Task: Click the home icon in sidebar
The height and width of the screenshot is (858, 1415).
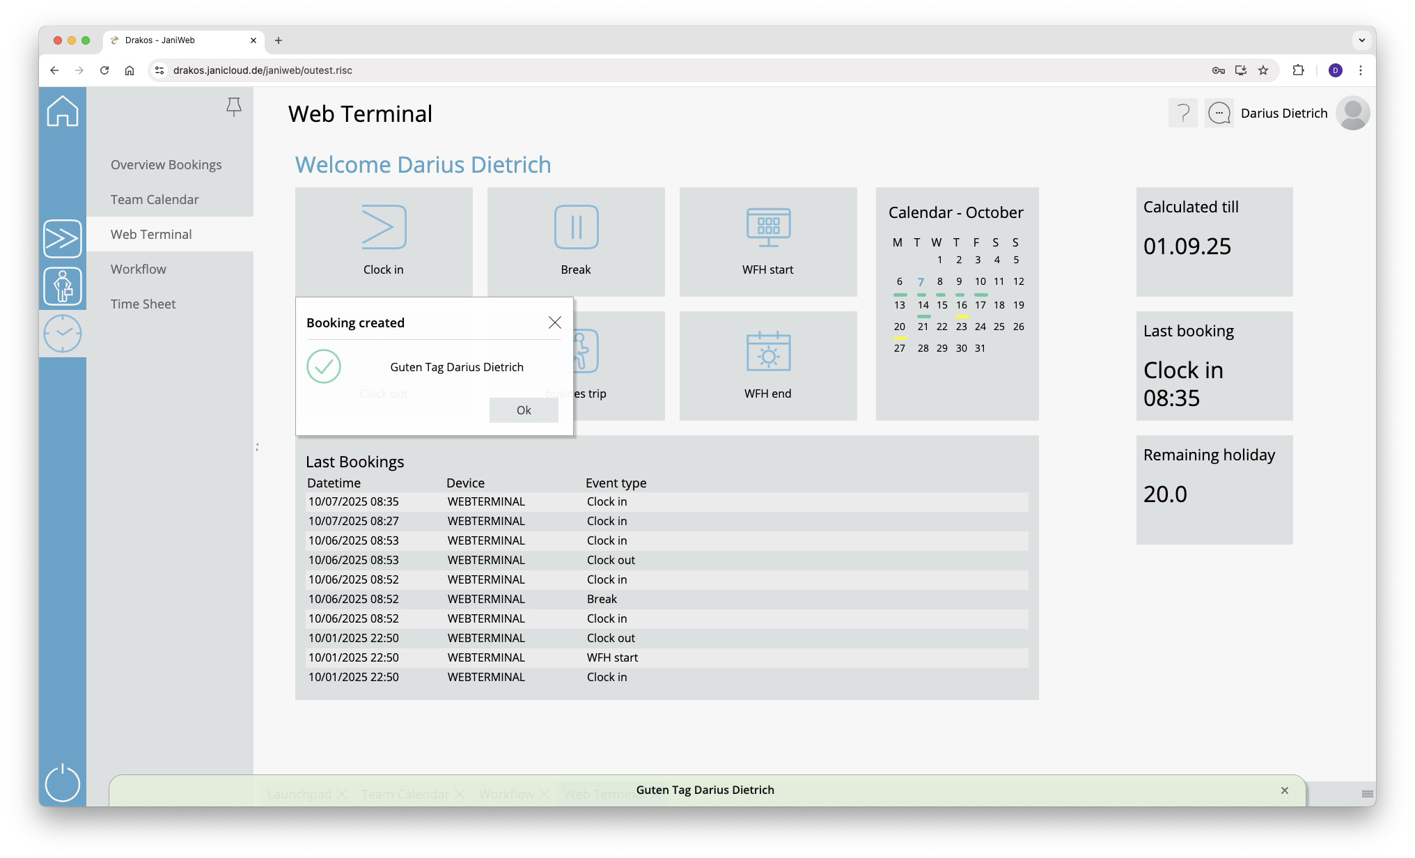Action: [63, 111]
